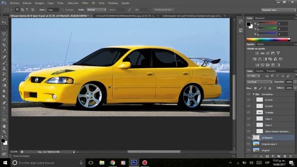Click the layer styles fx icon
The width and height of the screenshot is (297, 167).
tap(261, 156)
